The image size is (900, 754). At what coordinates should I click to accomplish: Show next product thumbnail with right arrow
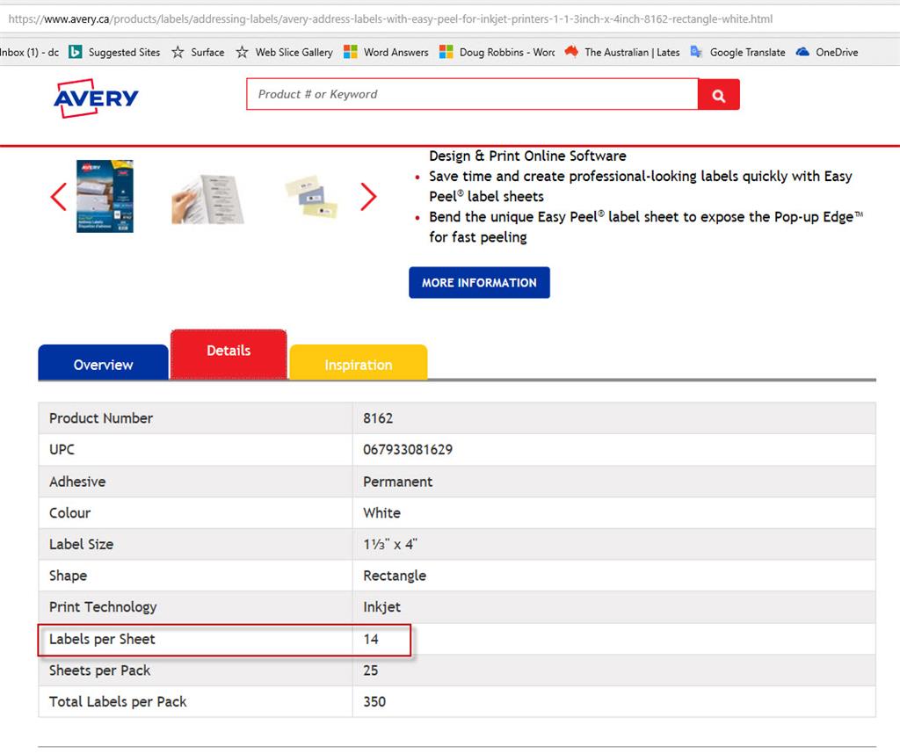(368, 197)
